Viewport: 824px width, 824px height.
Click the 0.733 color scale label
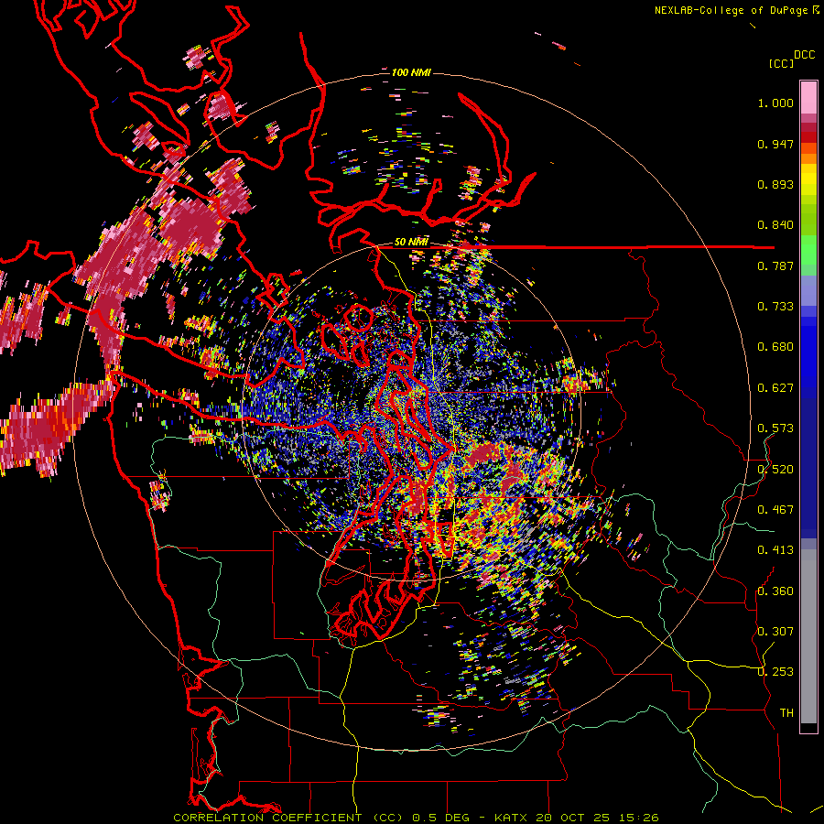point(775,307)
